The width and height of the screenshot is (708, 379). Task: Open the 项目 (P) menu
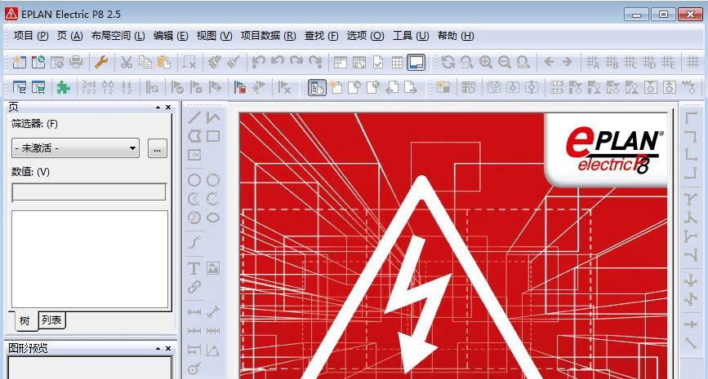point(31,36)
